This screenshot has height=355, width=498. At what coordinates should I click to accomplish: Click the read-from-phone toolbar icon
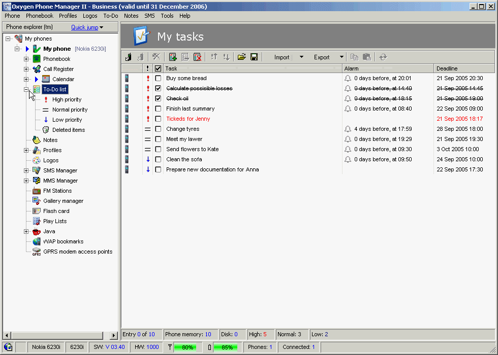point(128,57)
